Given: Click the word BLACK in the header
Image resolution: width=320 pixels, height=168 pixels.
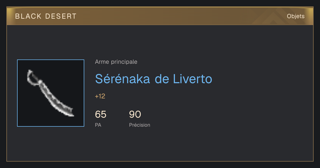Looking at the screenshot, I should (x=28, y=16).
